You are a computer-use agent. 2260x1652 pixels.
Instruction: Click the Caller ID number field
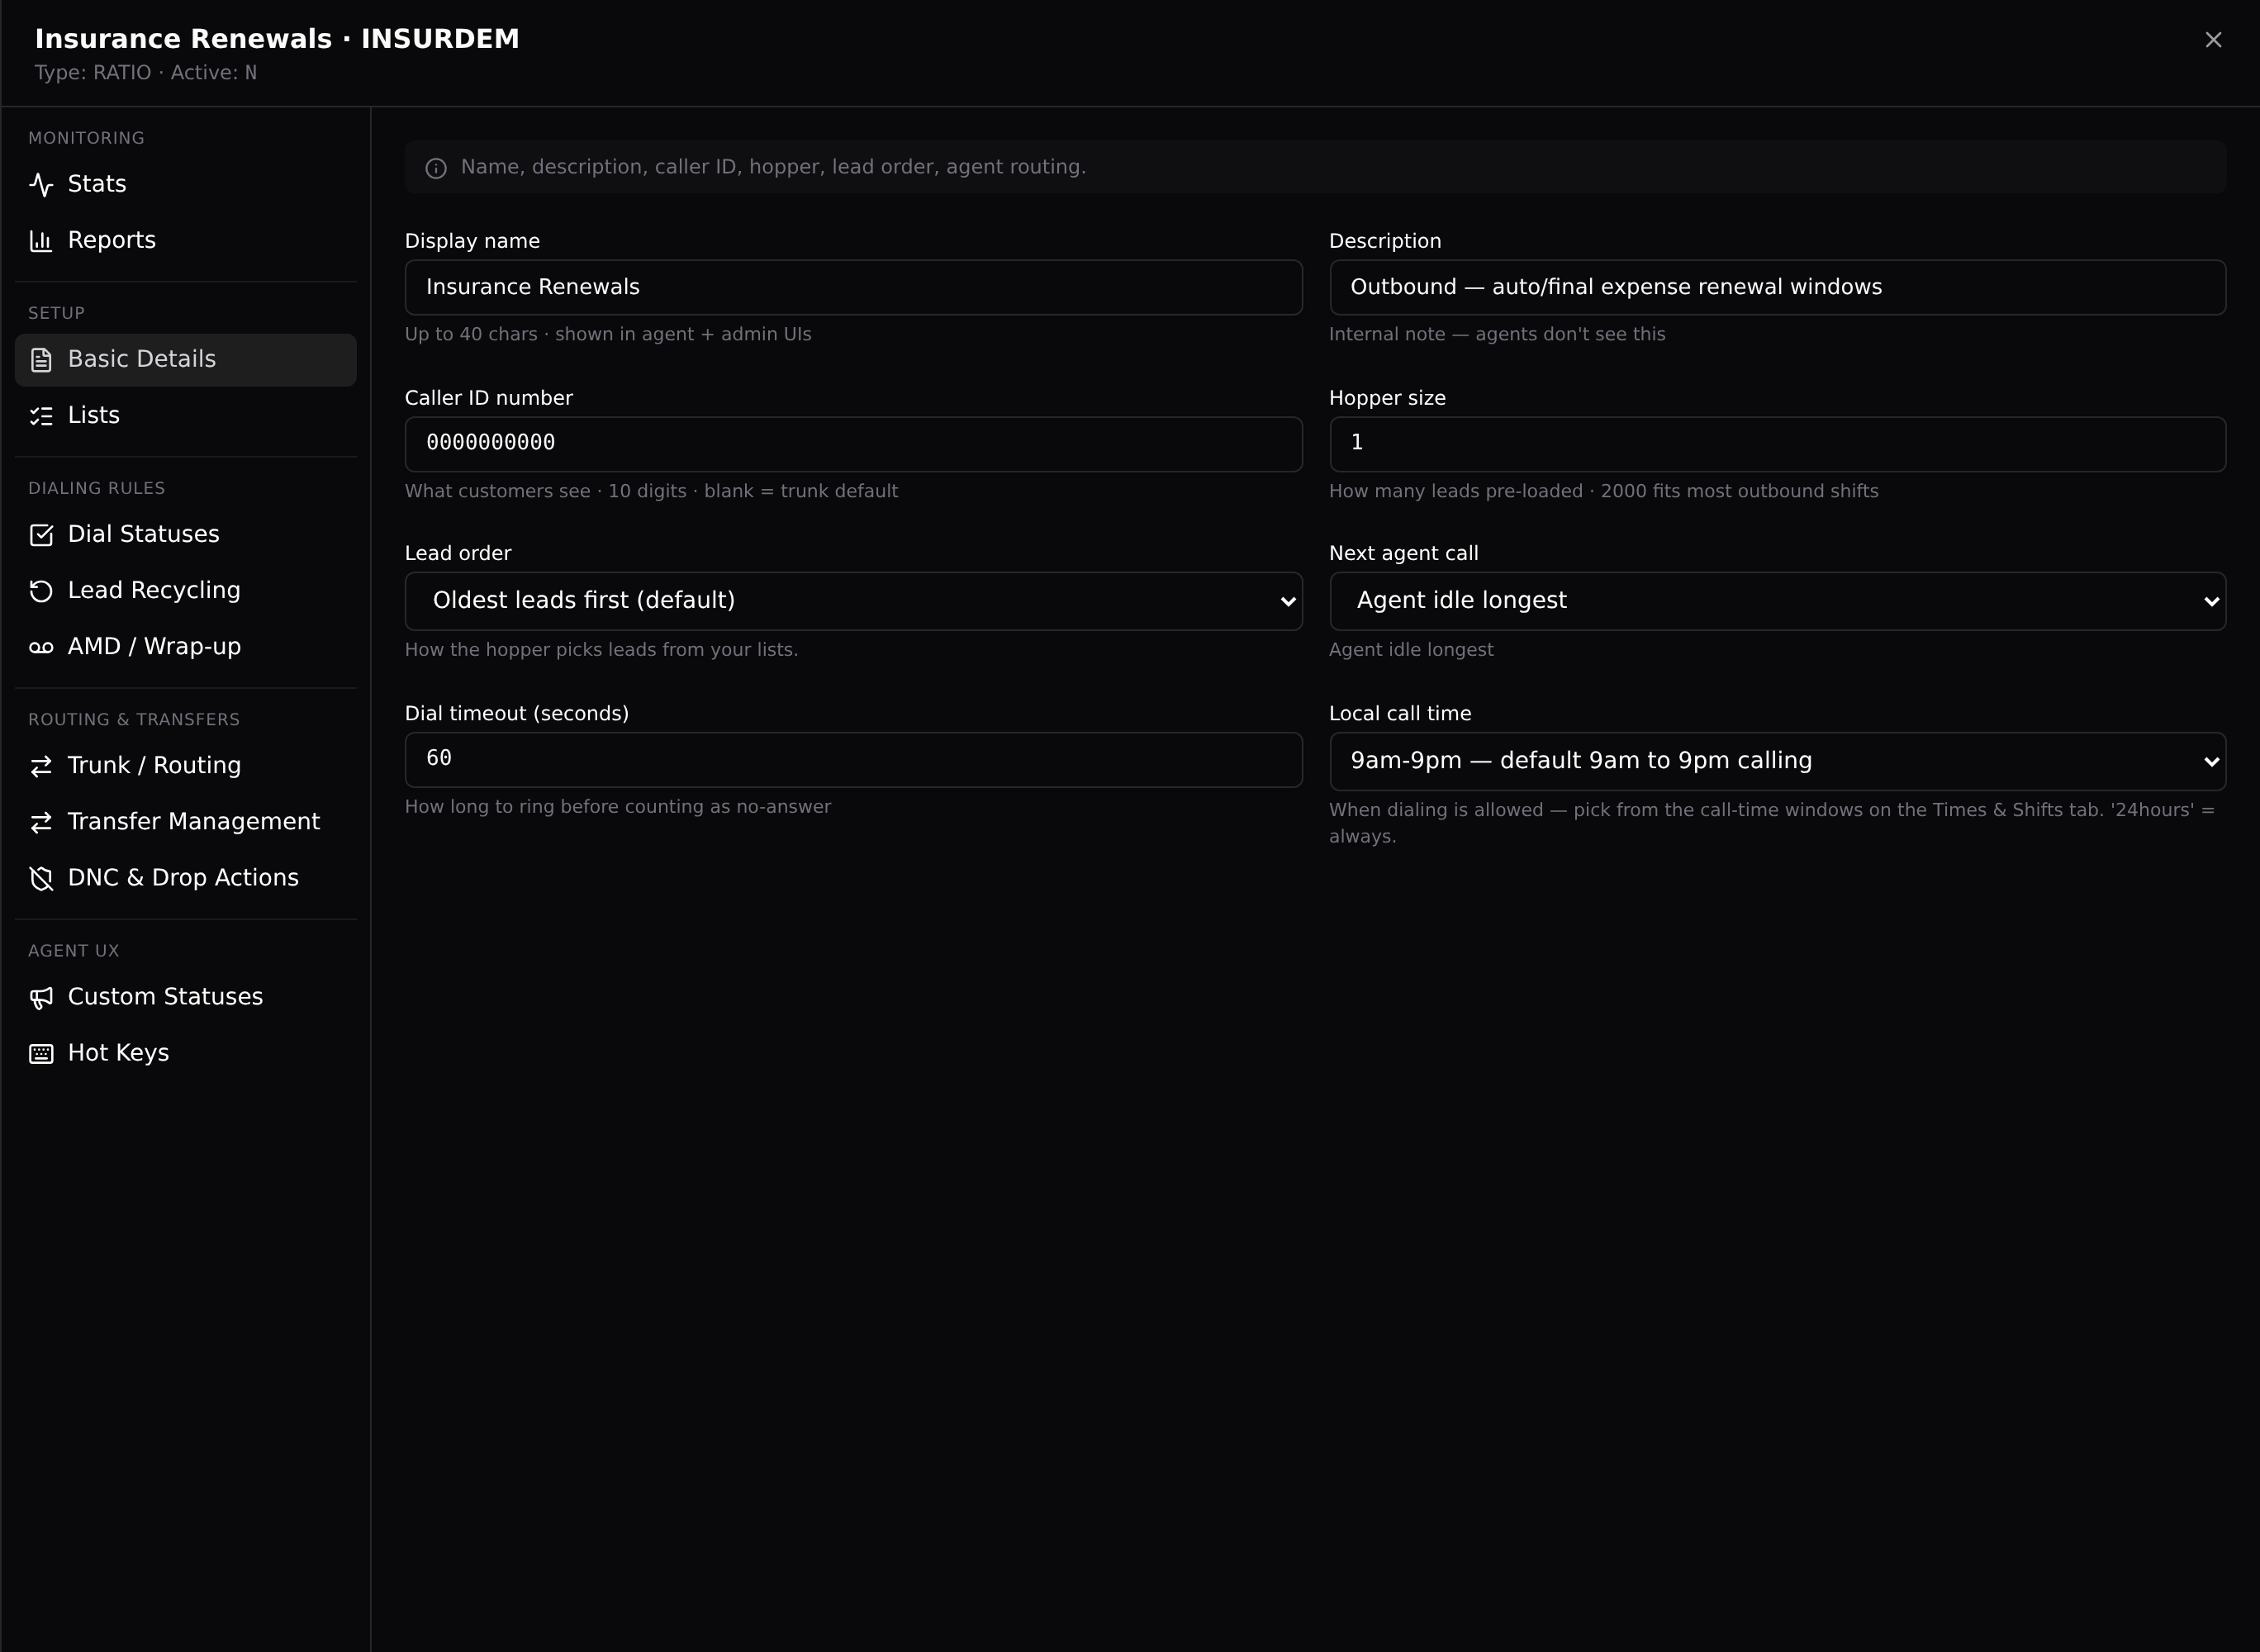pos(853,444)
